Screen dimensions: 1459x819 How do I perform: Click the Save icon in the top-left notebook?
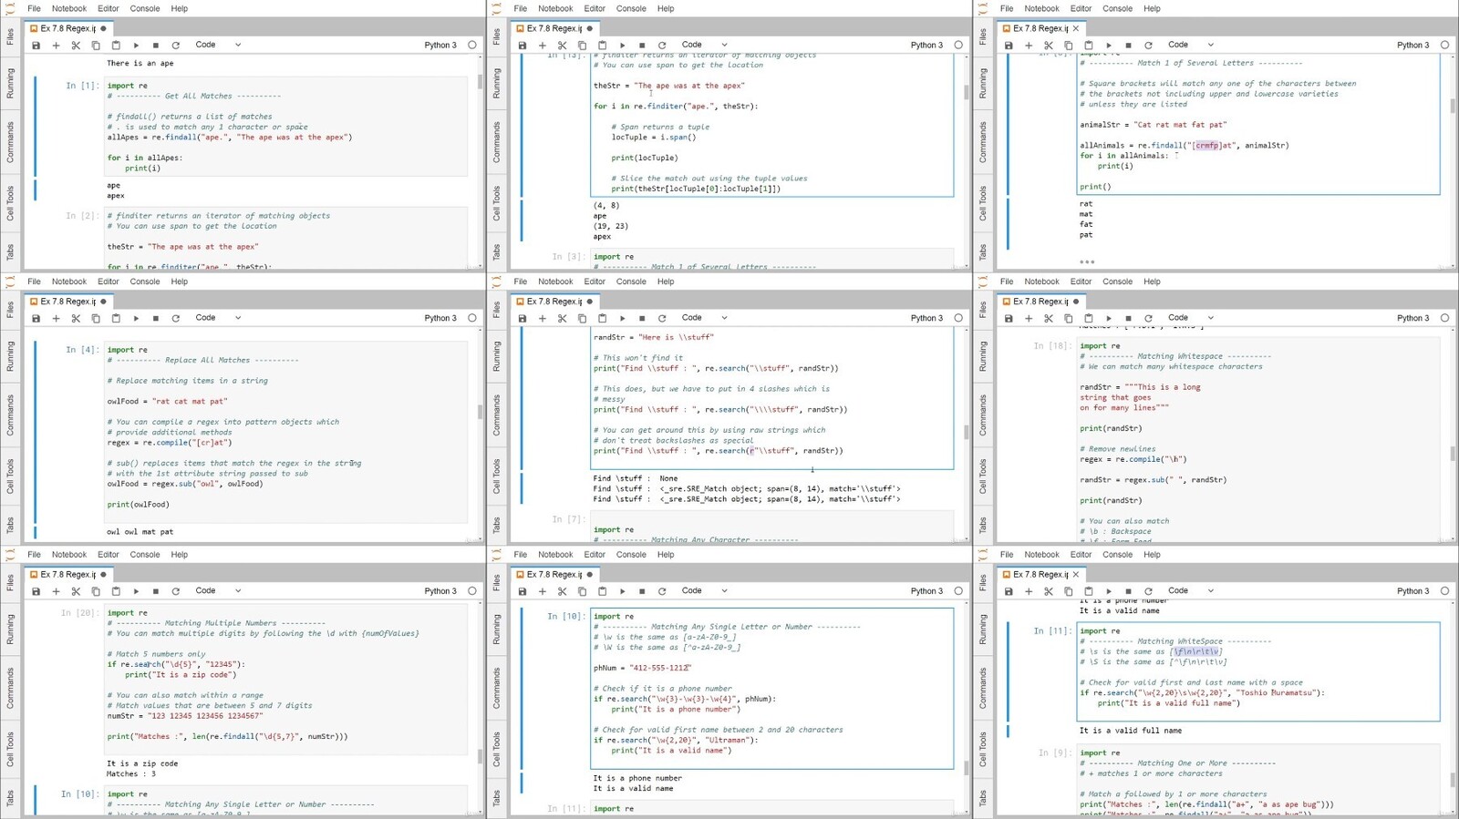click(x=36, y=45)
